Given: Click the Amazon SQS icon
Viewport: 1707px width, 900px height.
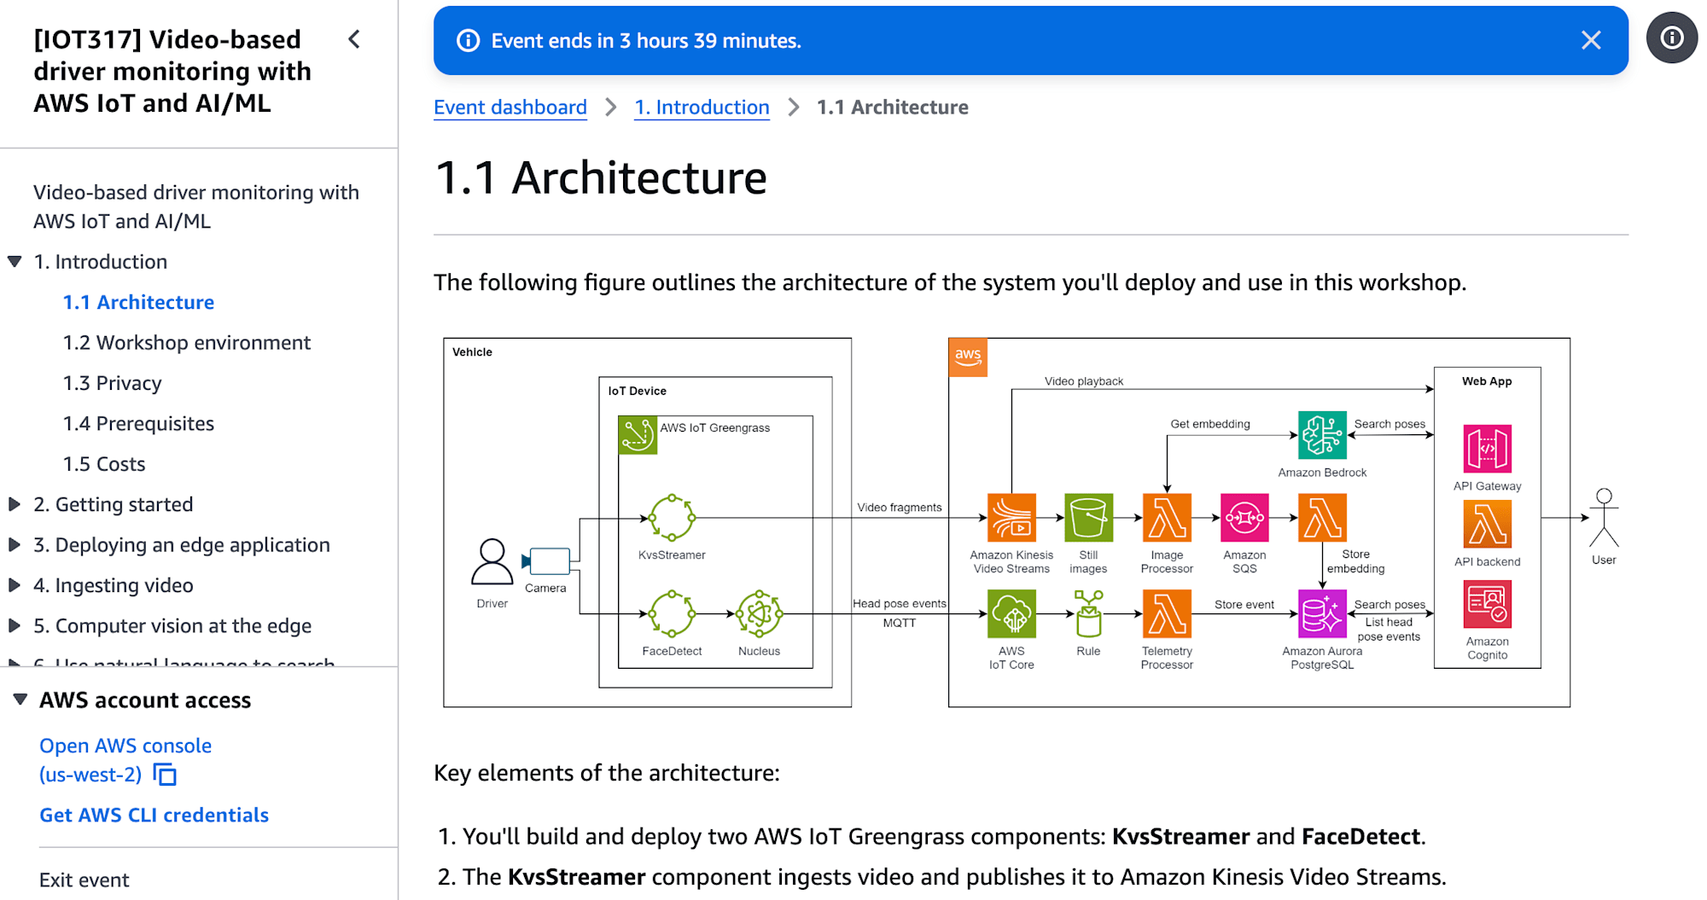Looking at the screenshot, I should click(x=1244, y=518).
